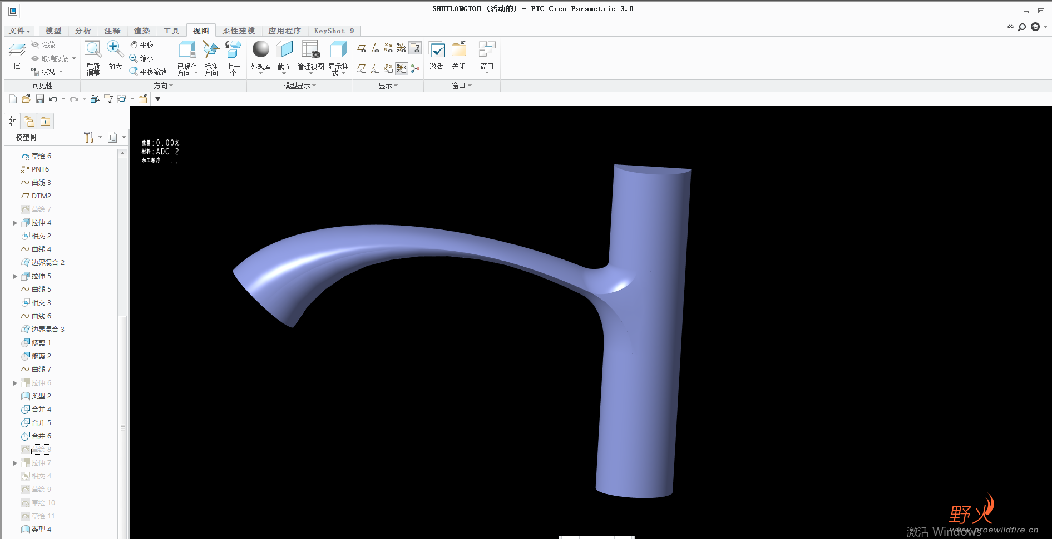This screenshot has height=539, width=1052.
Task: Open customize quick access toolbar arrow
Action: coord(157,99)
